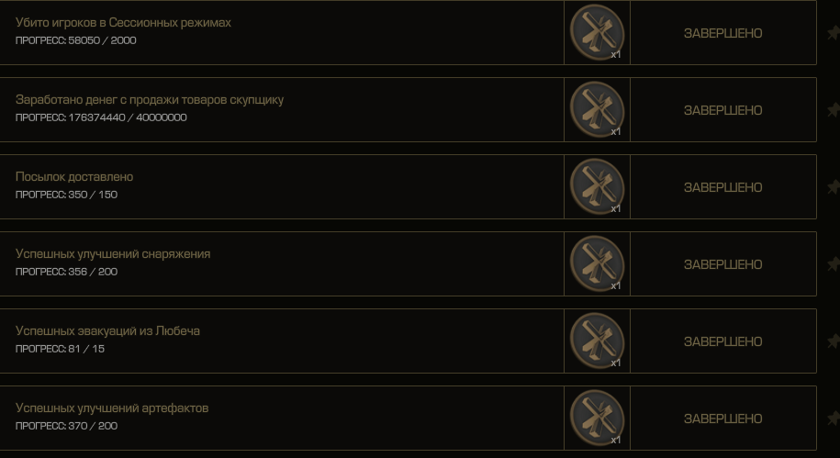
Task: Click ЗАВЕРШЕНО label in artifact upgrades row
Action: (x=722, y=419)
